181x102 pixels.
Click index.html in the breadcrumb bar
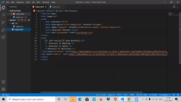click(39, 11)
